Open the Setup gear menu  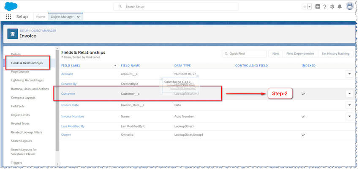pos(332,7)
